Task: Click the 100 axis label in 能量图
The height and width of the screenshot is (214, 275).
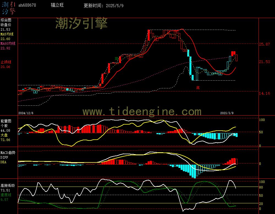Action: (262, 120)
